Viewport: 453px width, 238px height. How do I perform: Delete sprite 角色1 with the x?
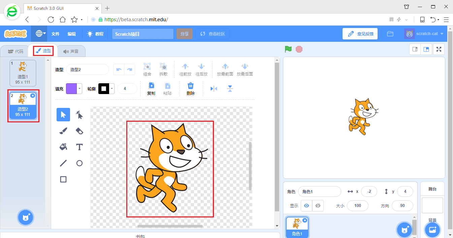click(x=305, y=220)
